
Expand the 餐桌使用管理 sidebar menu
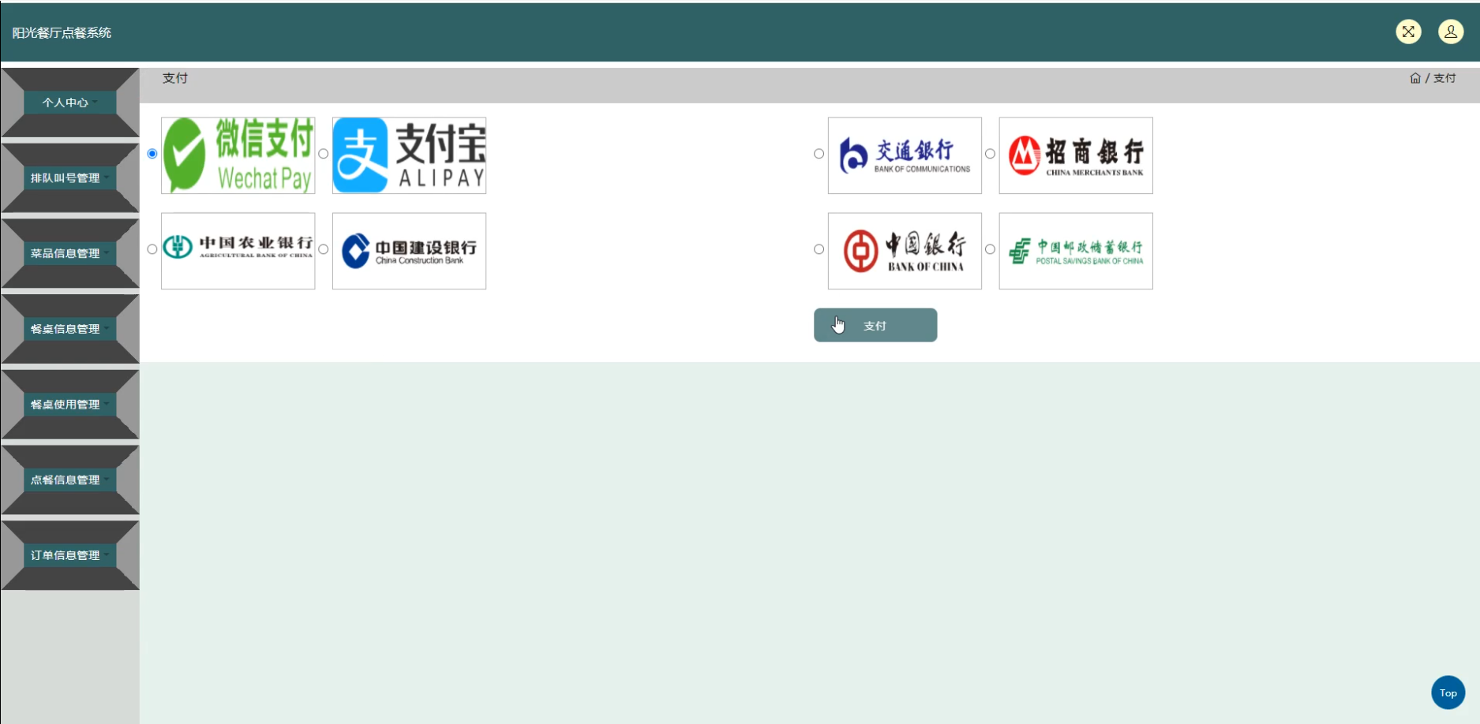(x=70, y=405)
